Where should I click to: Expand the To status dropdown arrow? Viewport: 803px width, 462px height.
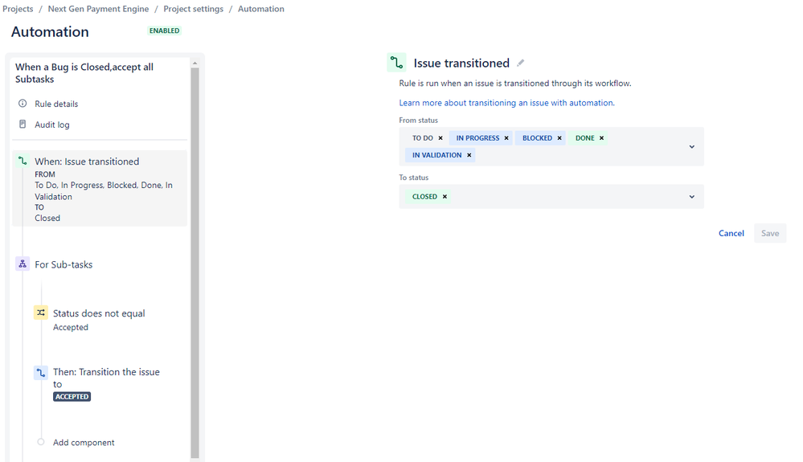pyautogui.click(x=692, y=197)
